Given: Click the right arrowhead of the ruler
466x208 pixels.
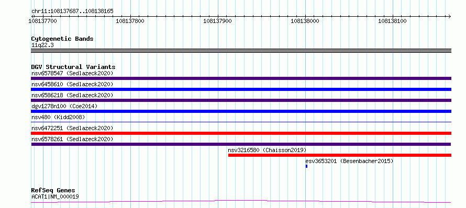Looking at the screenshot, I should [449, 16].
